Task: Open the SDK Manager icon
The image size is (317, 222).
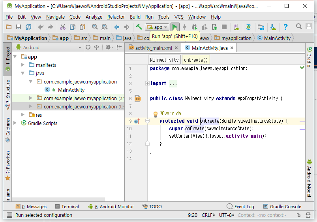Action: (x=273, y=27)
